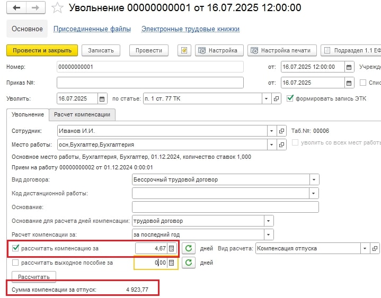This screenshot has width=381, height=298.
Task: Open employee card of Иванов И.И.
Action: pyautogui.click(x=281, y=131)
